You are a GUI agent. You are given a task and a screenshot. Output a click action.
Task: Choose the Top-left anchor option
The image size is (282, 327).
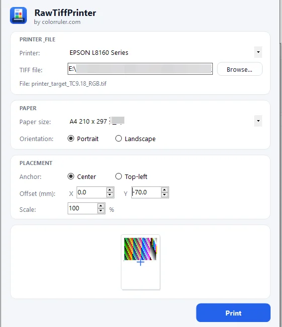(x=131, y=176)
